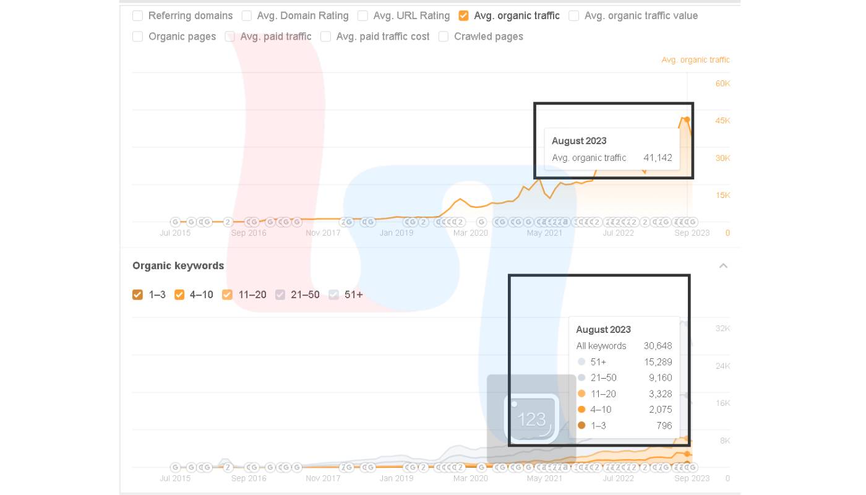
Task: Click the Organic keywords section heading
Action: (178, 266)
